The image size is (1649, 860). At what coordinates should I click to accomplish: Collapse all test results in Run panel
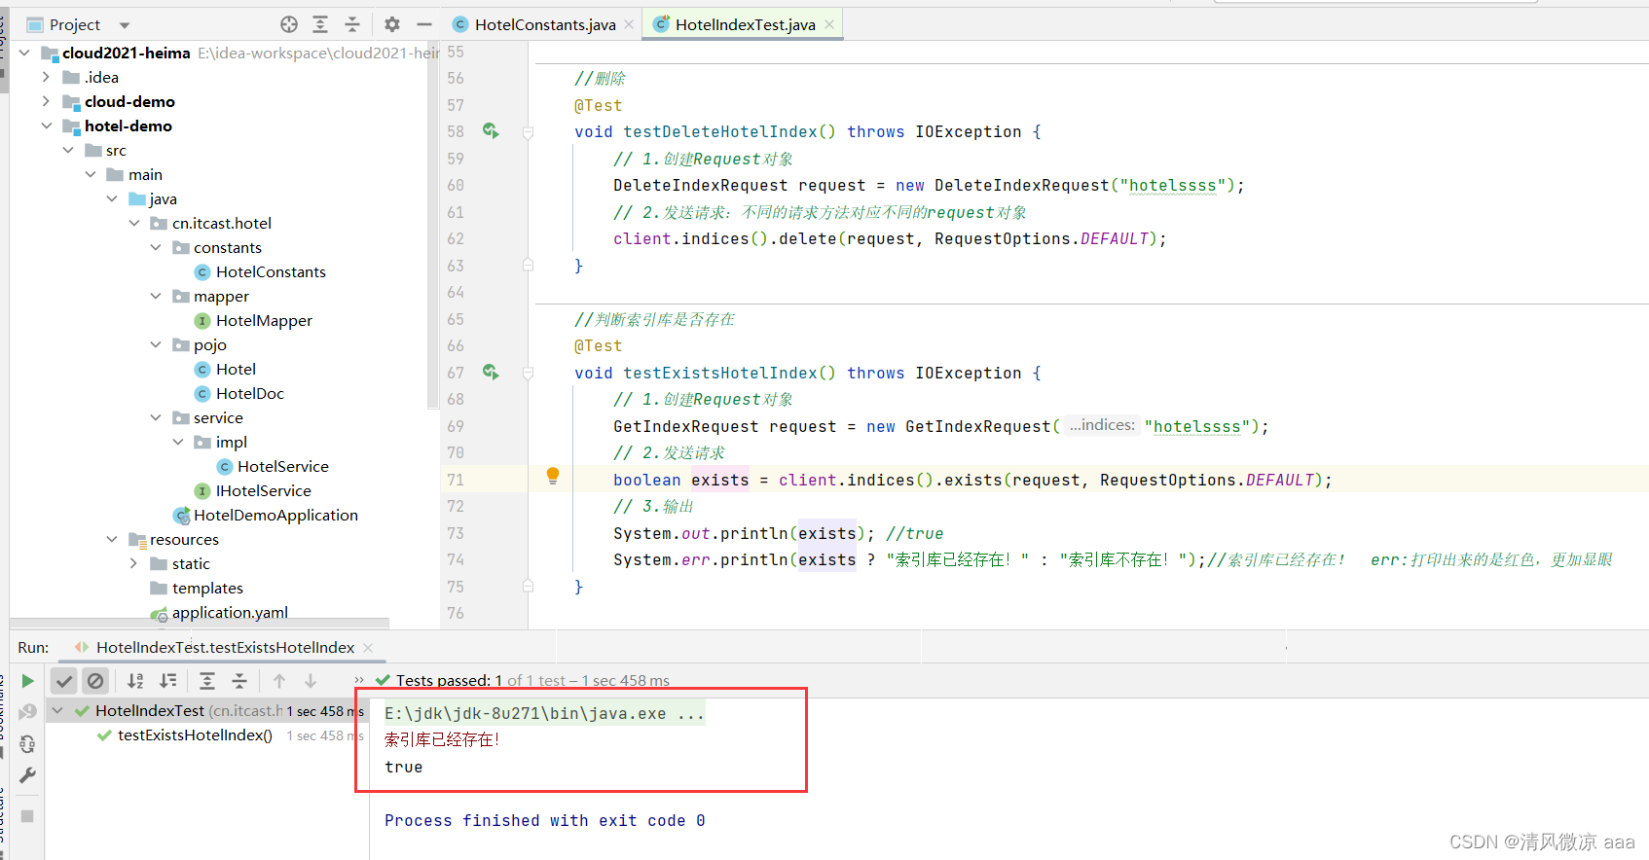(239, 681)
